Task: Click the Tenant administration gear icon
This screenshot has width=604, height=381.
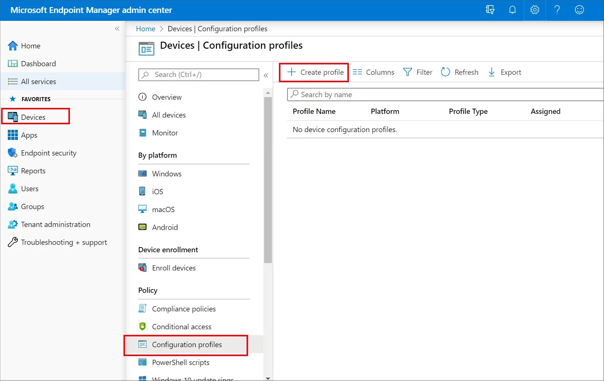Action: [13, 224]
